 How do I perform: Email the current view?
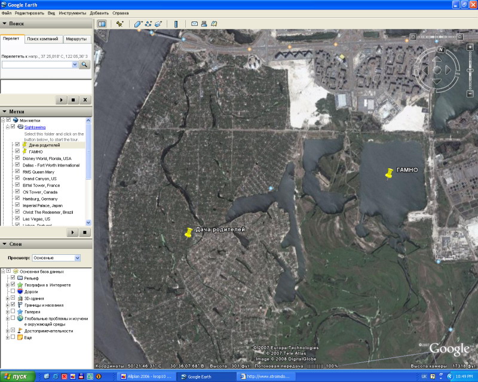[195, 24]
